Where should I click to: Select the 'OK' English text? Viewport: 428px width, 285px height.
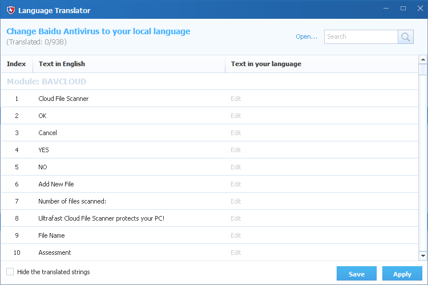[42, 116]
